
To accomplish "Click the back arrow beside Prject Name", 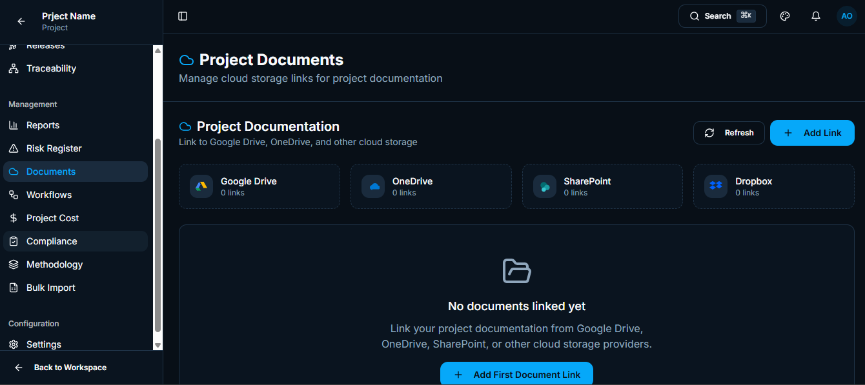I will [x=21, y=21].
